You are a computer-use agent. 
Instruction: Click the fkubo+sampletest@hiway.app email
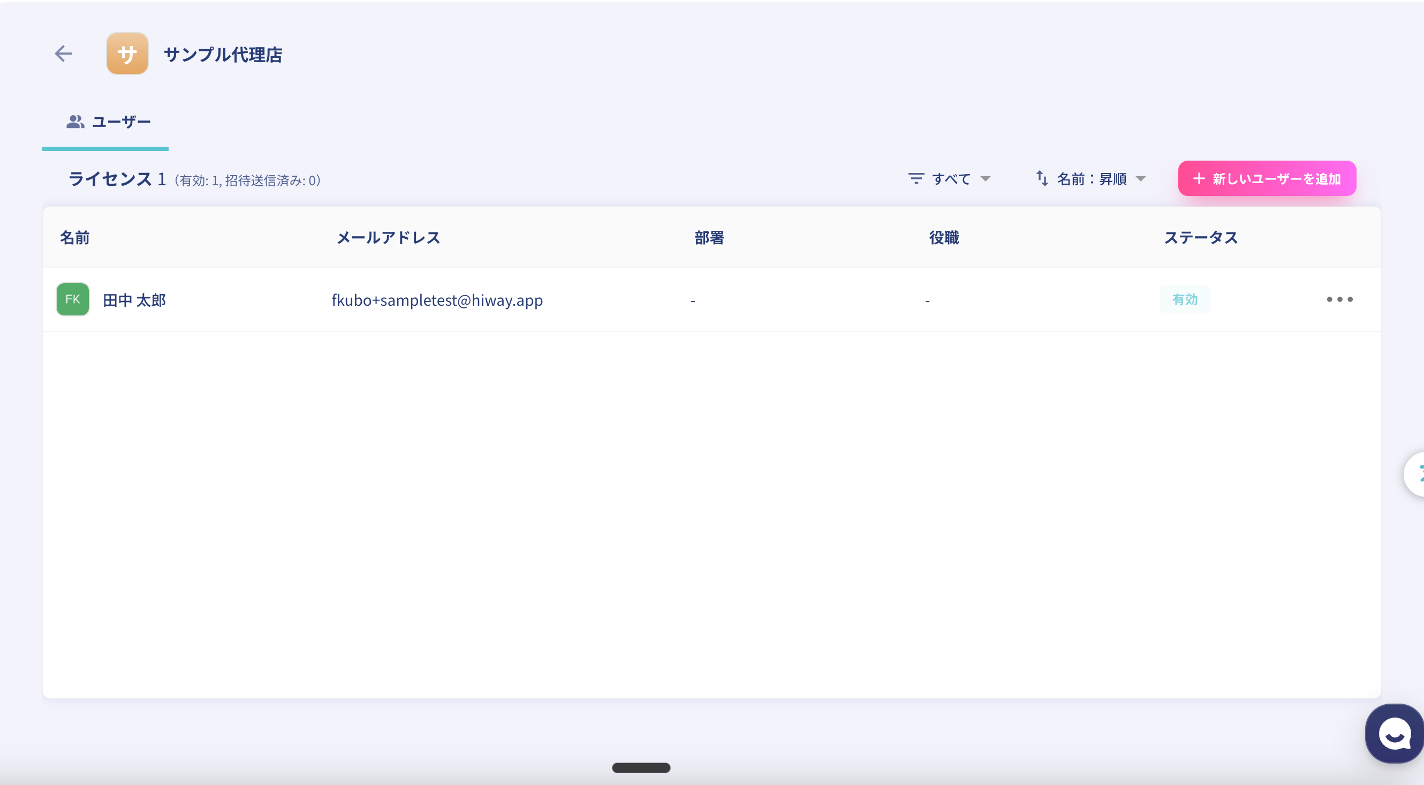437,300
